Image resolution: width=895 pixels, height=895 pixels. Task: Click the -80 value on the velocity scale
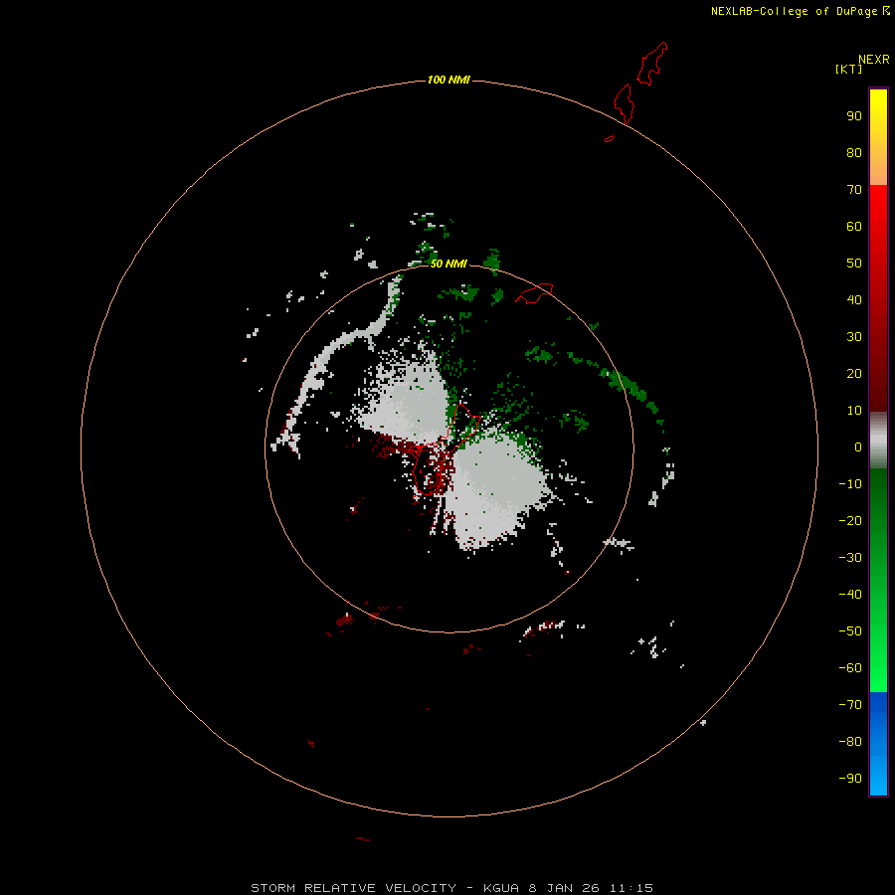coord(850,742)
